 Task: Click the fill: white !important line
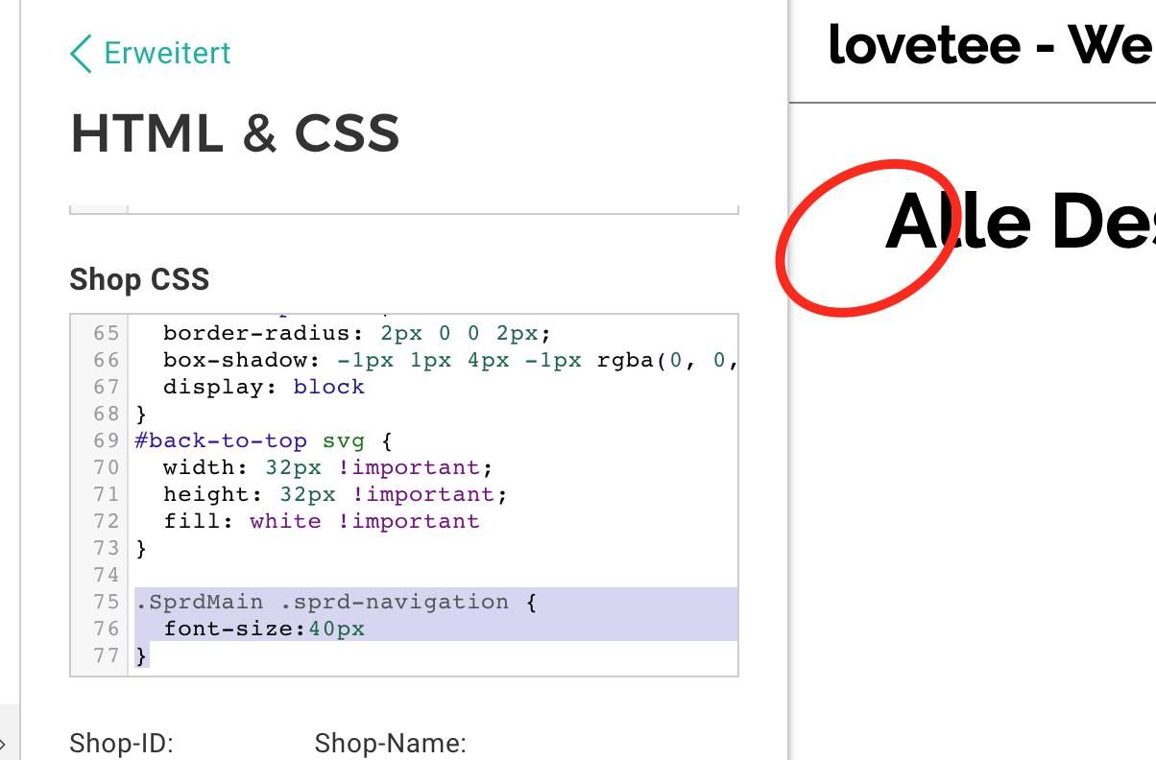321,521
